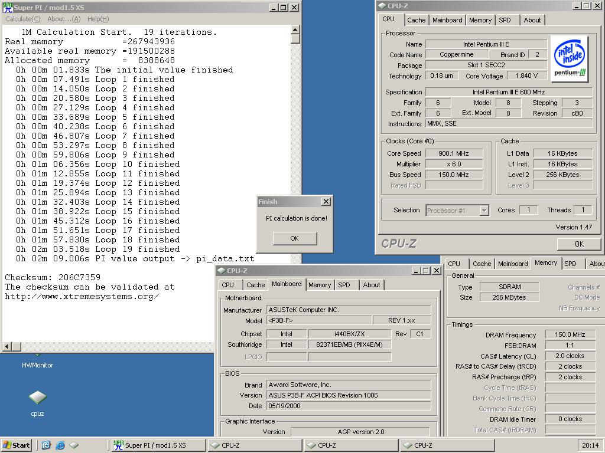The width and height of the screenshot is (605, 453).
Task: Click Show Desktop quick launch icon
Action: 46,445
